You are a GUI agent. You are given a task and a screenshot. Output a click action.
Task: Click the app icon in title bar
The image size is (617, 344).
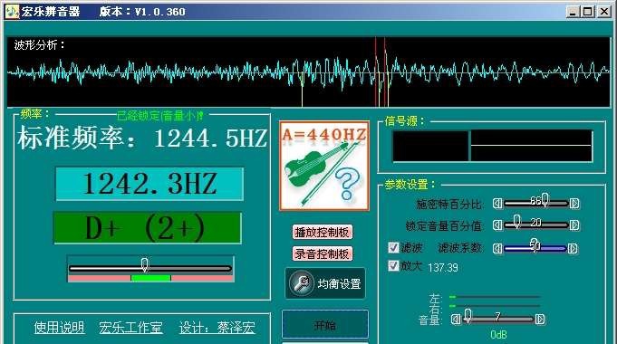12,12
